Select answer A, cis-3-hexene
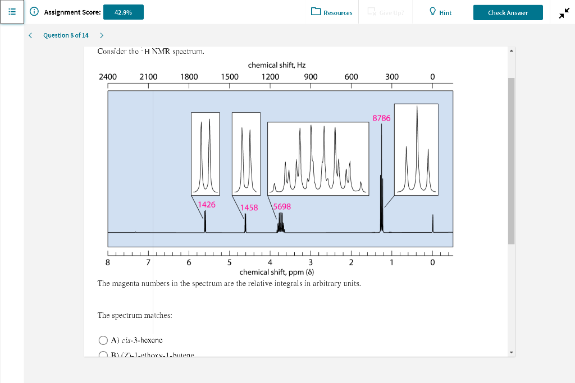The image size is (575, 383). click(103, 340)
